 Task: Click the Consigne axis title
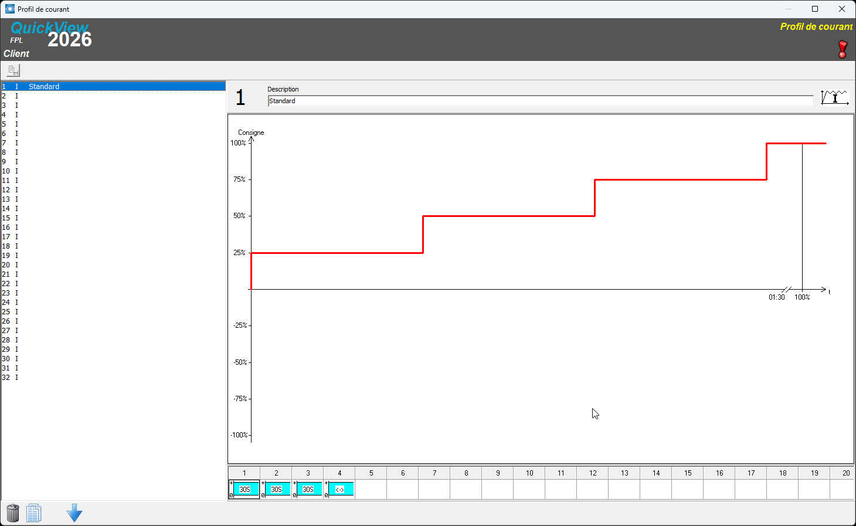point(251,133)
